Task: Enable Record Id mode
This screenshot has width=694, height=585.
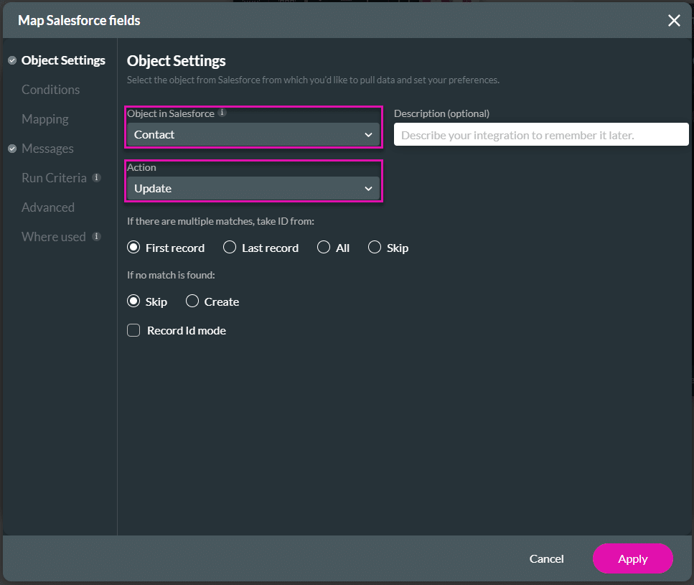Action: coord(133,330)
